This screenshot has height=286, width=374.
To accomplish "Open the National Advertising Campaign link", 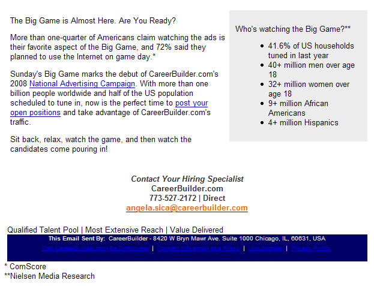I will pos(82,83).
